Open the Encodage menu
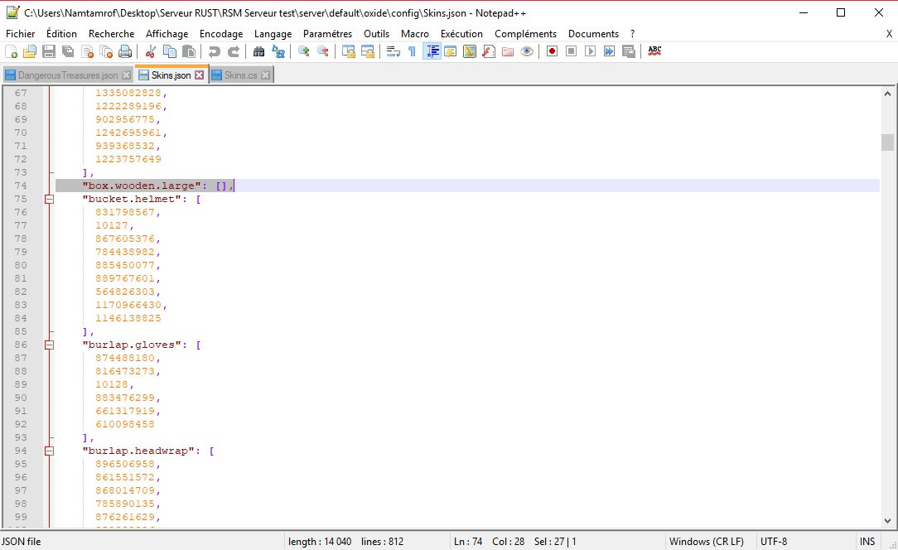The width and height of the screenshot is (898, 550). point(221,34)
